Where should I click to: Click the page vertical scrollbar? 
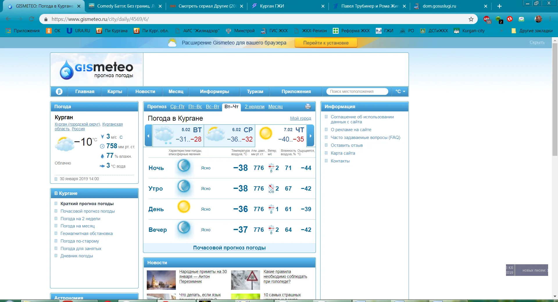click(555, 99)
